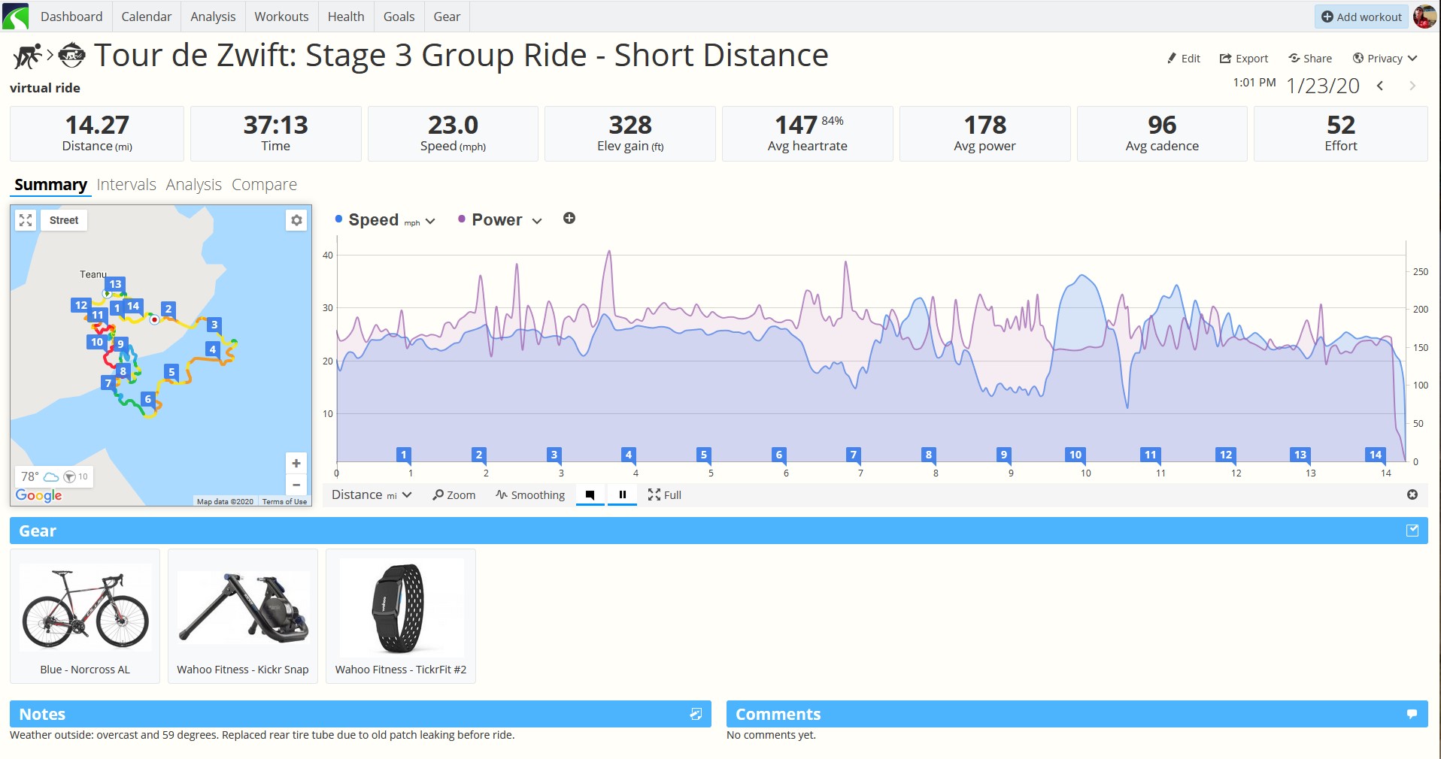Toggle the pause-removal button in chart toolbar

pos(623,494)
